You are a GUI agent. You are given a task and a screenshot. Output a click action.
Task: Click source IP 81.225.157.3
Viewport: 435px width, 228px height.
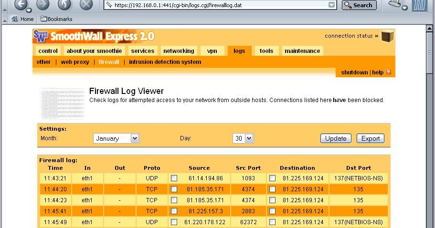(206, 211)
